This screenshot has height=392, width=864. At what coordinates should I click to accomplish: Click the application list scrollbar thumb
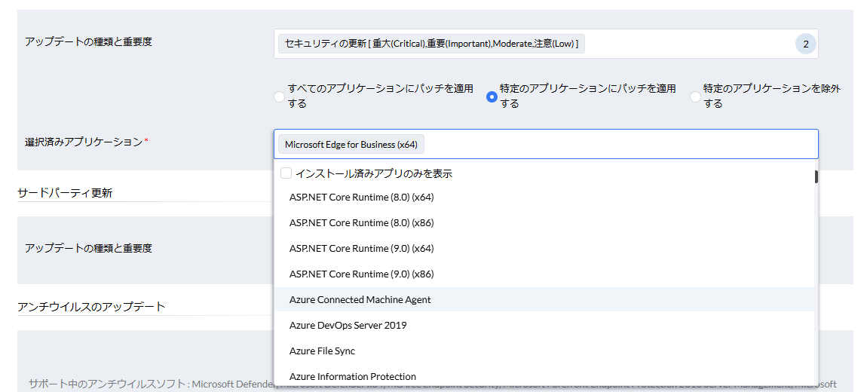(816, 177)
